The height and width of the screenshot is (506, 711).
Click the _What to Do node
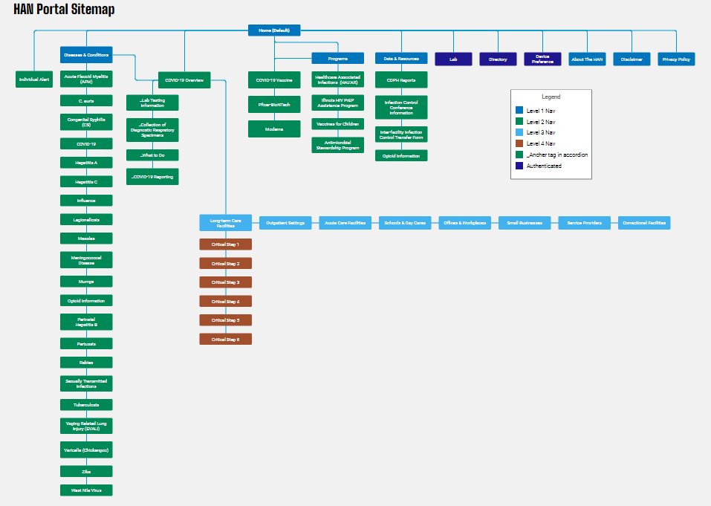(152, 155)
